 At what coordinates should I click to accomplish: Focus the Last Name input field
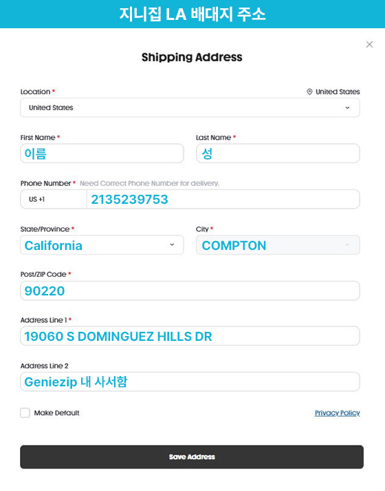click(278, 154)
